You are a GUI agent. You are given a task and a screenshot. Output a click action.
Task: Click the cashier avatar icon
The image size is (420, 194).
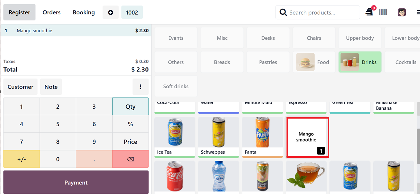pos(401,12)
